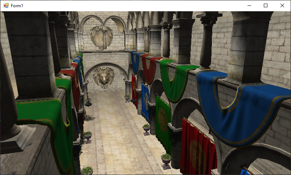Click the Form1 window title text
Image resolution: width=291 pixels, height=175 pixels.
click(18, 5)
